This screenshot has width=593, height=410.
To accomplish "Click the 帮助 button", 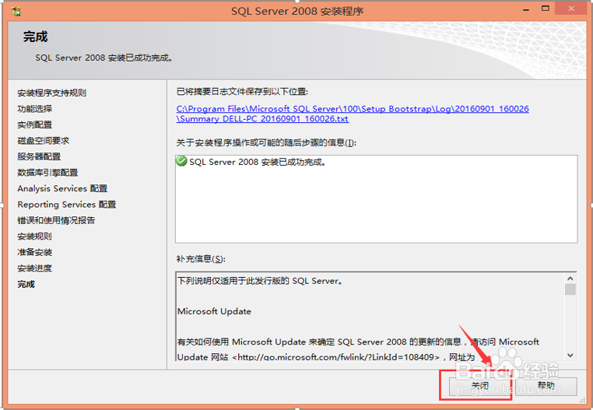I will pyautogui.click(x=546, y=386).
